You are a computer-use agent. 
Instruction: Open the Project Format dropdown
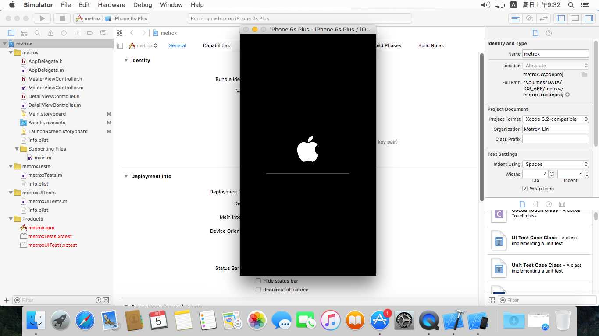(x=556, y=119)
